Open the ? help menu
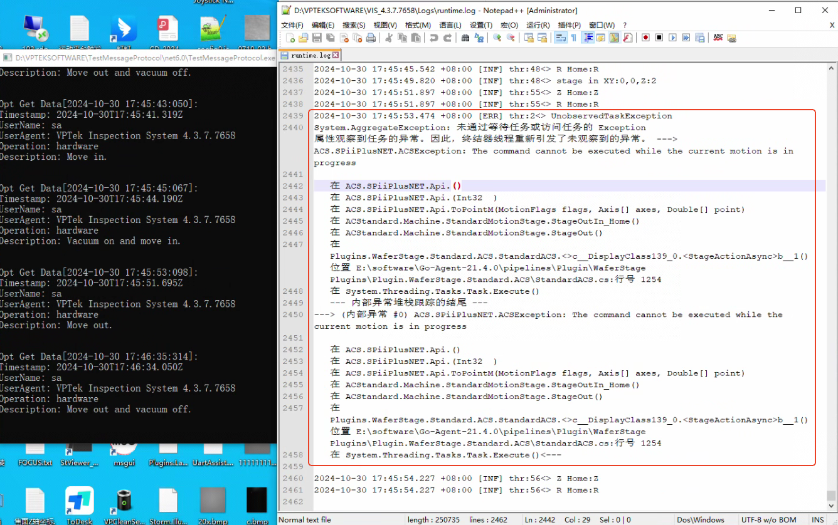The image size is (838, 525). (x=625, y=25)
